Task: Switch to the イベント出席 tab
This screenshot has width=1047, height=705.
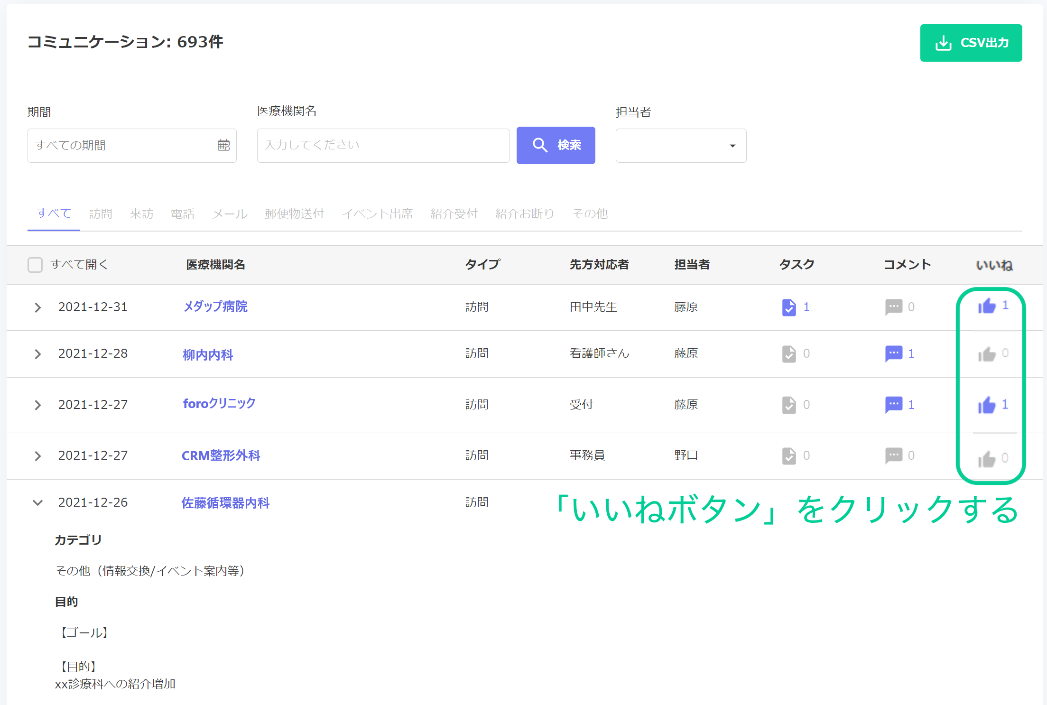Action: (x=377, y=214)
